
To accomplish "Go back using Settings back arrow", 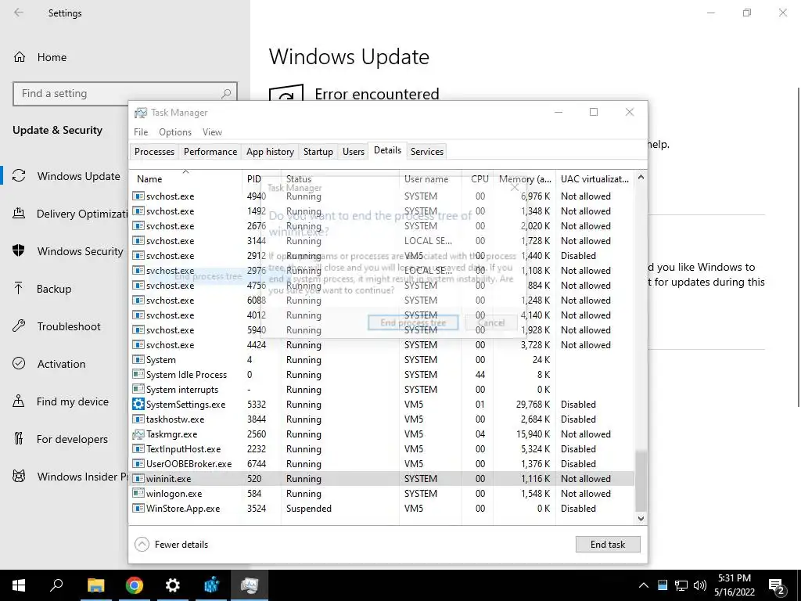I will click(19, 13).
